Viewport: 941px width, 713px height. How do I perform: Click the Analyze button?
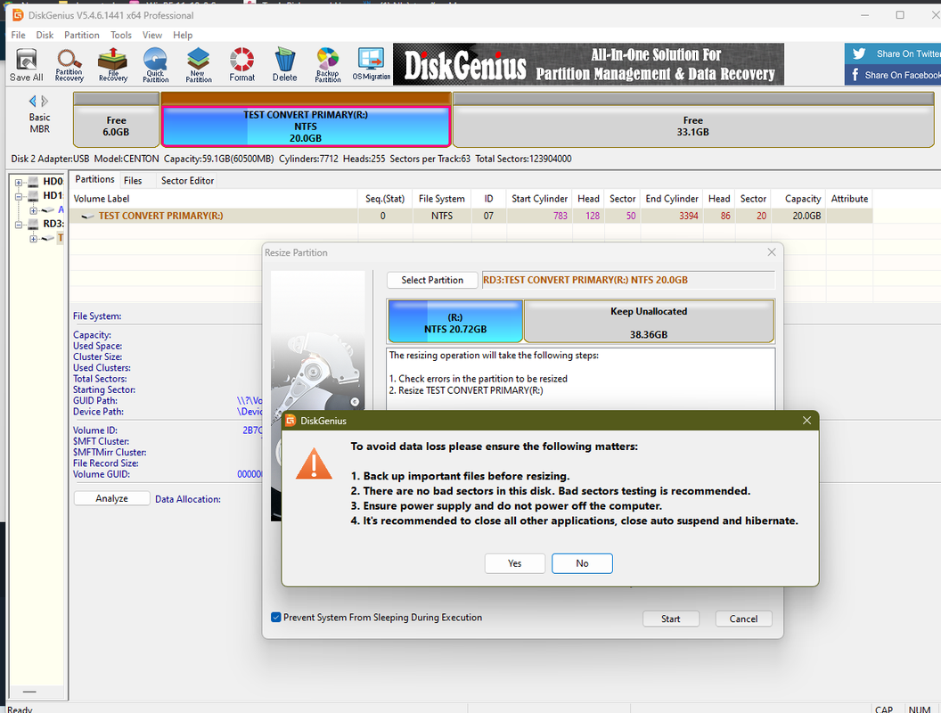pos(111,498)
